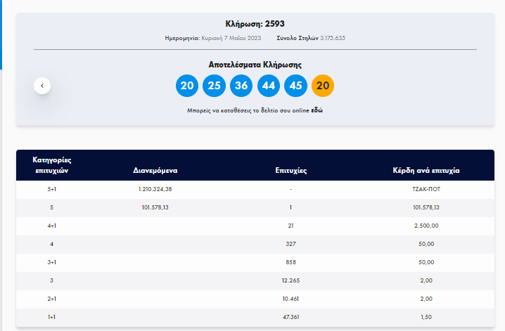Click the "Διανεμόμενα" column header
Viewport: 505px width, 331px height.
coord(155,170)
